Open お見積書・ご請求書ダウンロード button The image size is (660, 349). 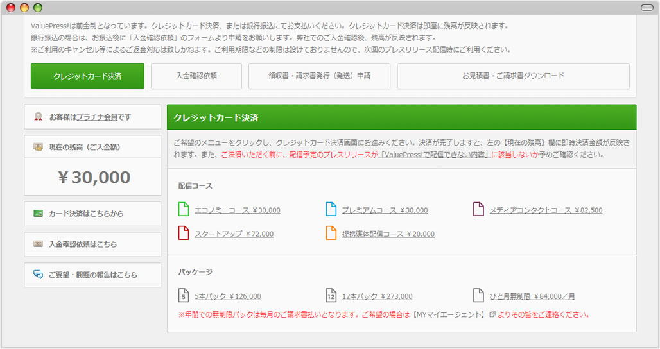513,76
